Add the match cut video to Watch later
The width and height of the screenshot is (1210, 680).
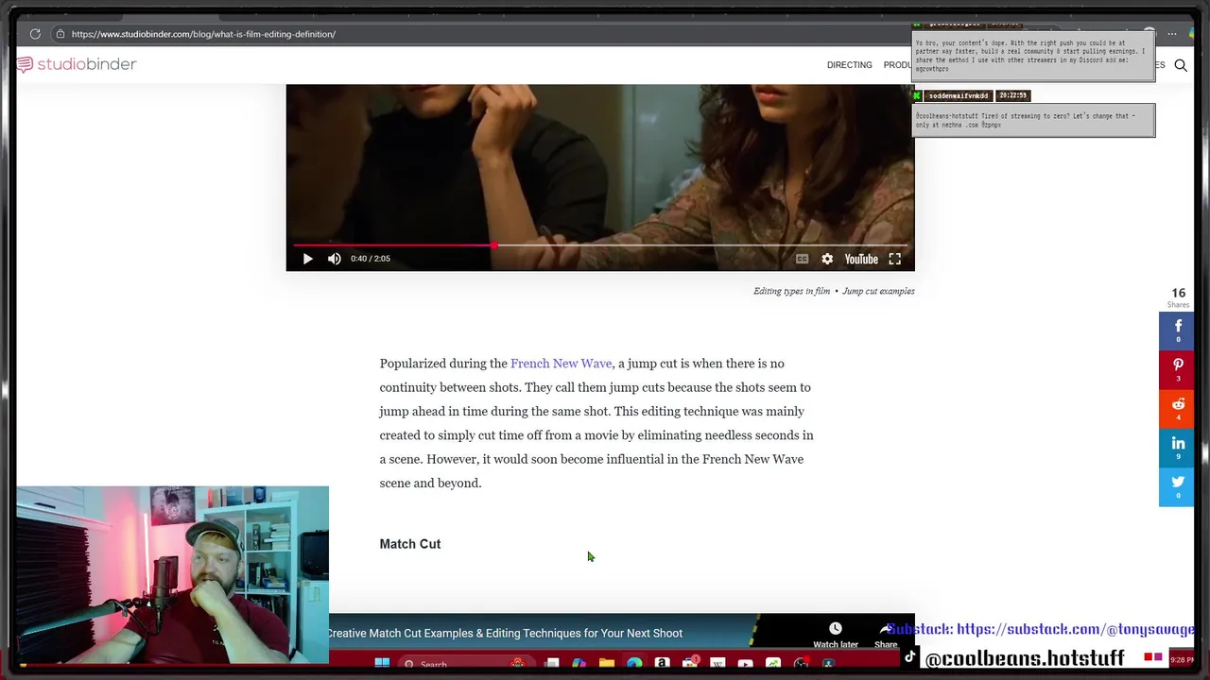(x=836, y=635)
